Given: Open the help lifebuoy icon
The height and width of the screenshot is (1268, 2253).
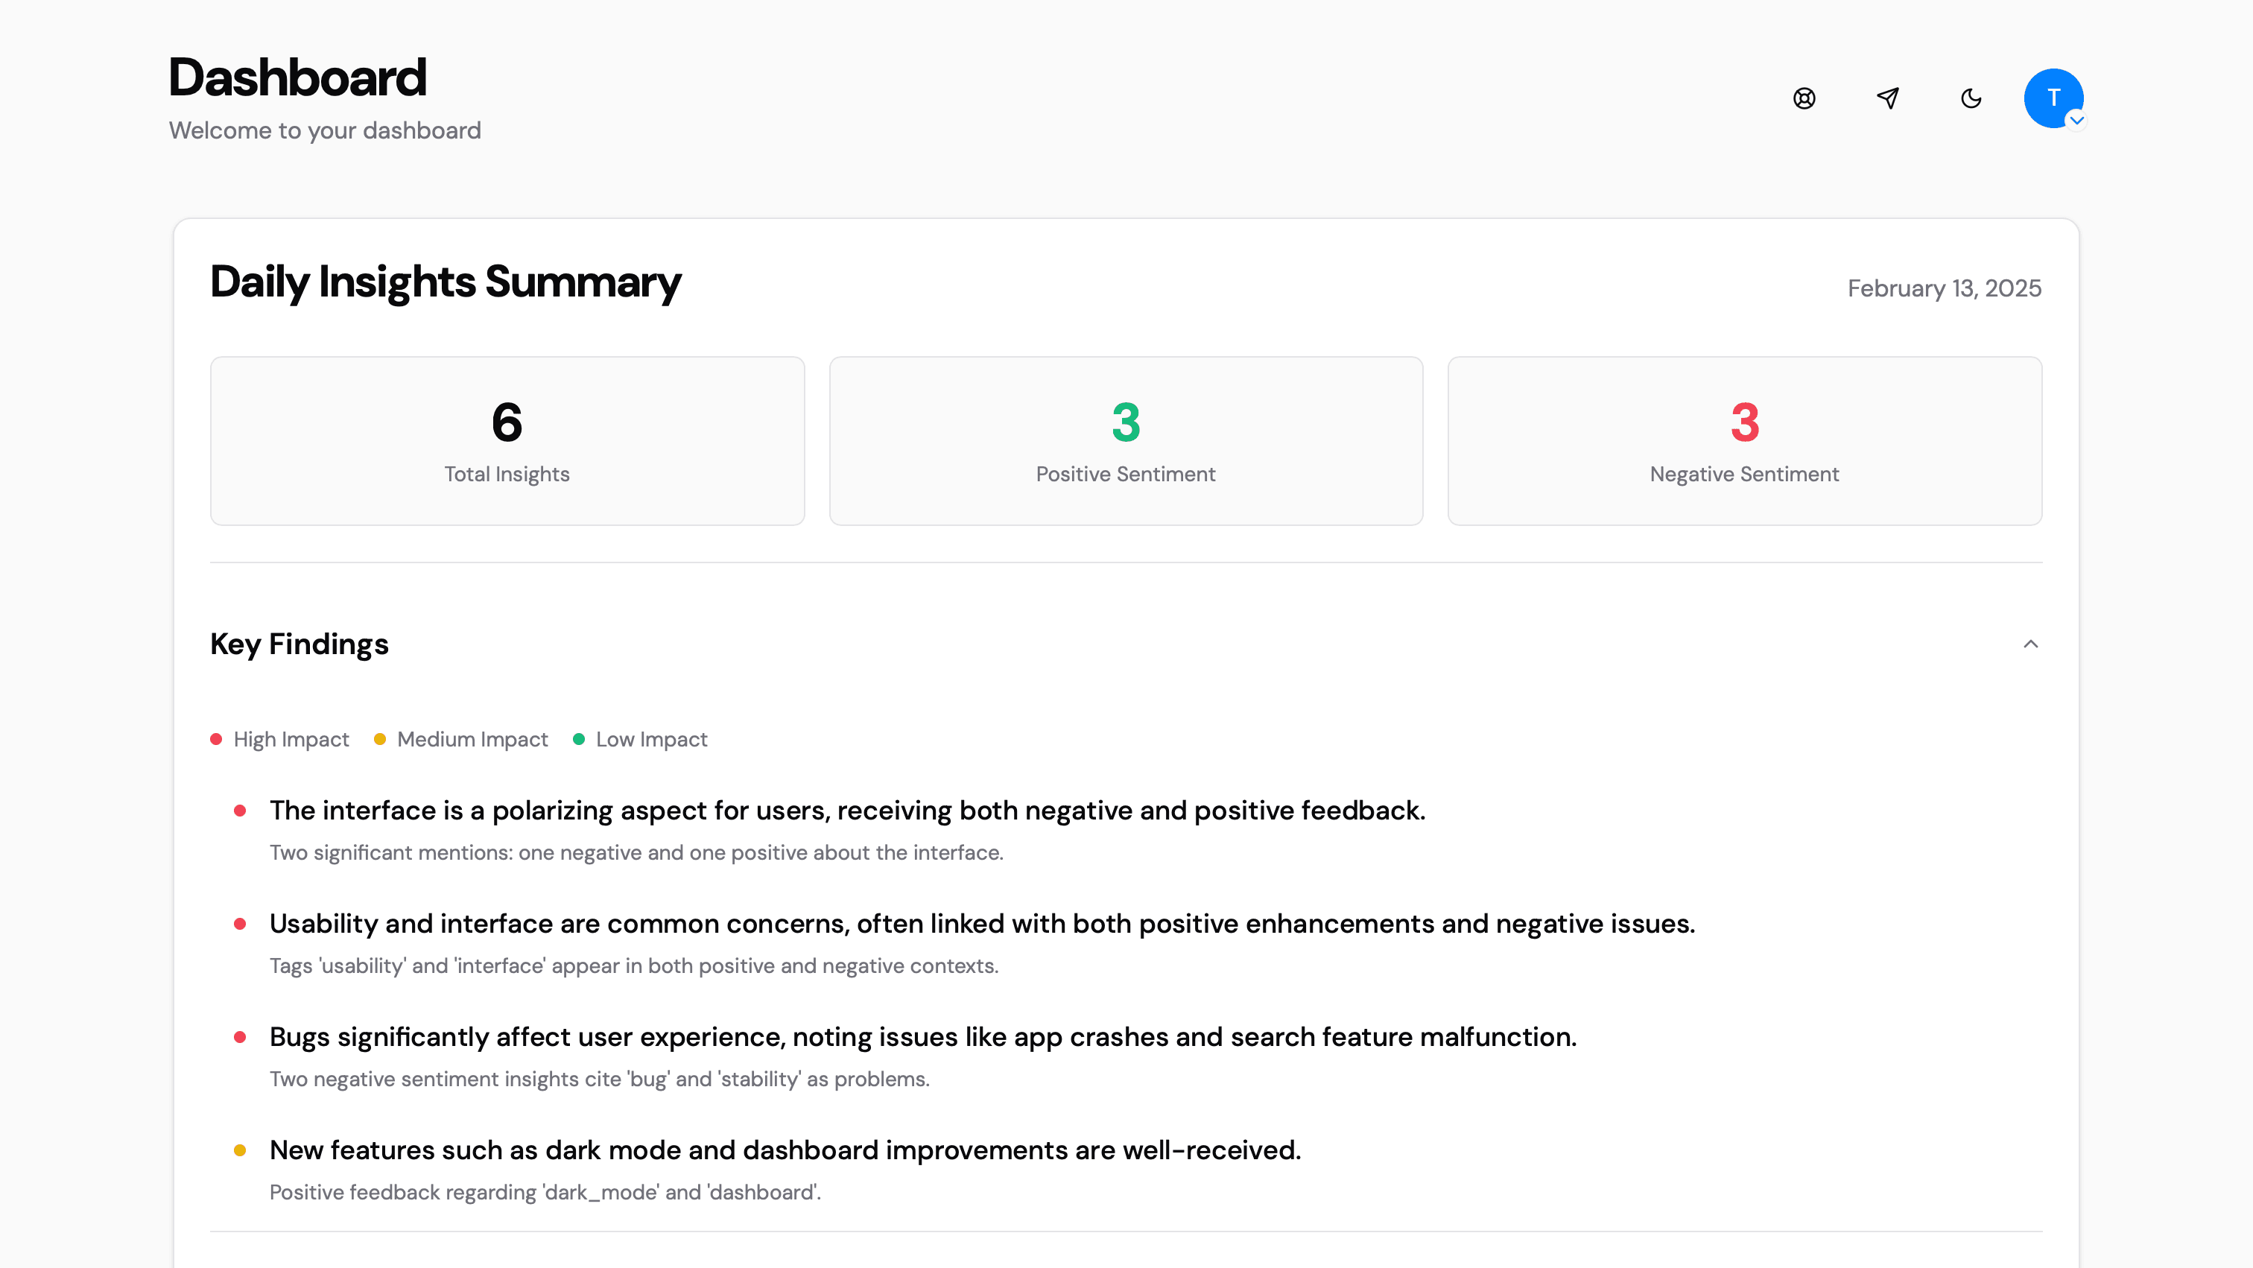Looking at the screenshot, I should (x=1804, y=98).
